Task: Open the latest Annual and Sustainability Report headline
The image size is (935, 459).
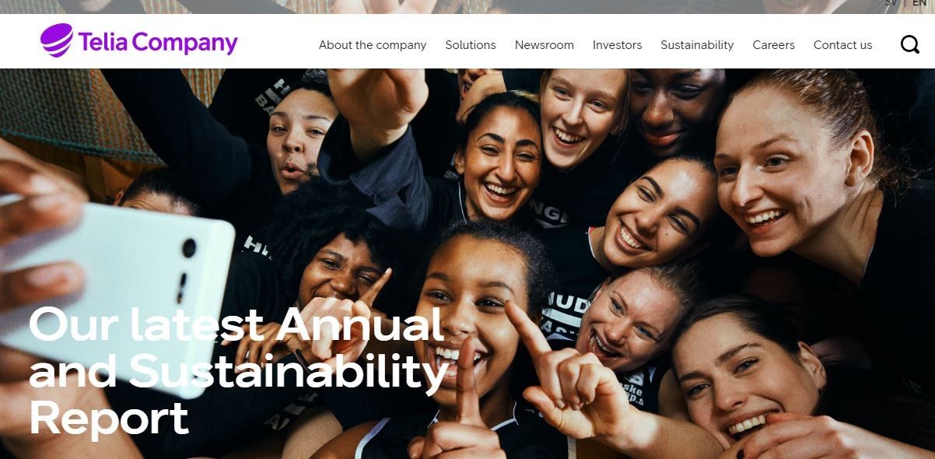Action: [238, 370]
